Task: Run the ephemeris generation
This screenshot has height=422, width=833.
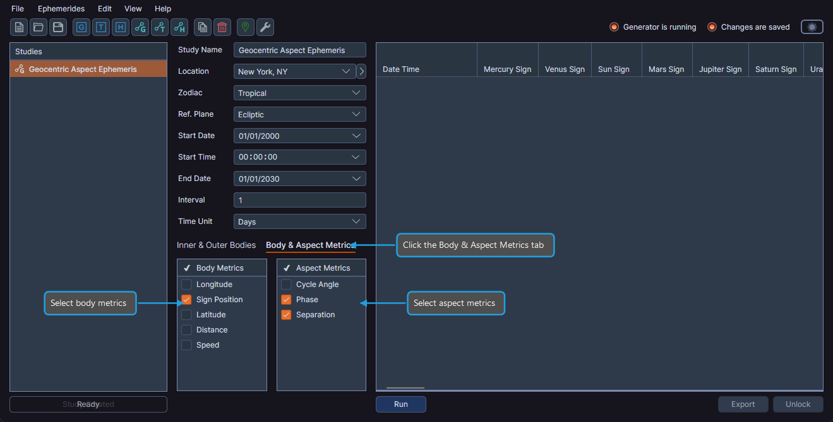Action: tap(400, 404)
